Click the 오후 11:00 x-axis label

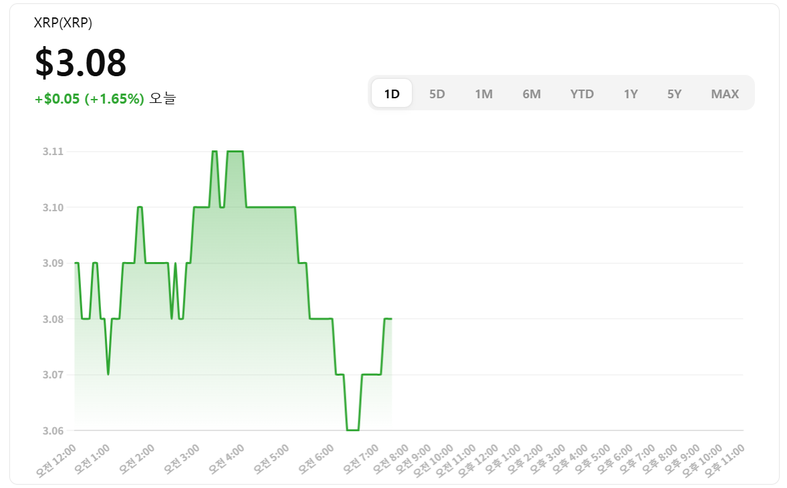[723, 460]
